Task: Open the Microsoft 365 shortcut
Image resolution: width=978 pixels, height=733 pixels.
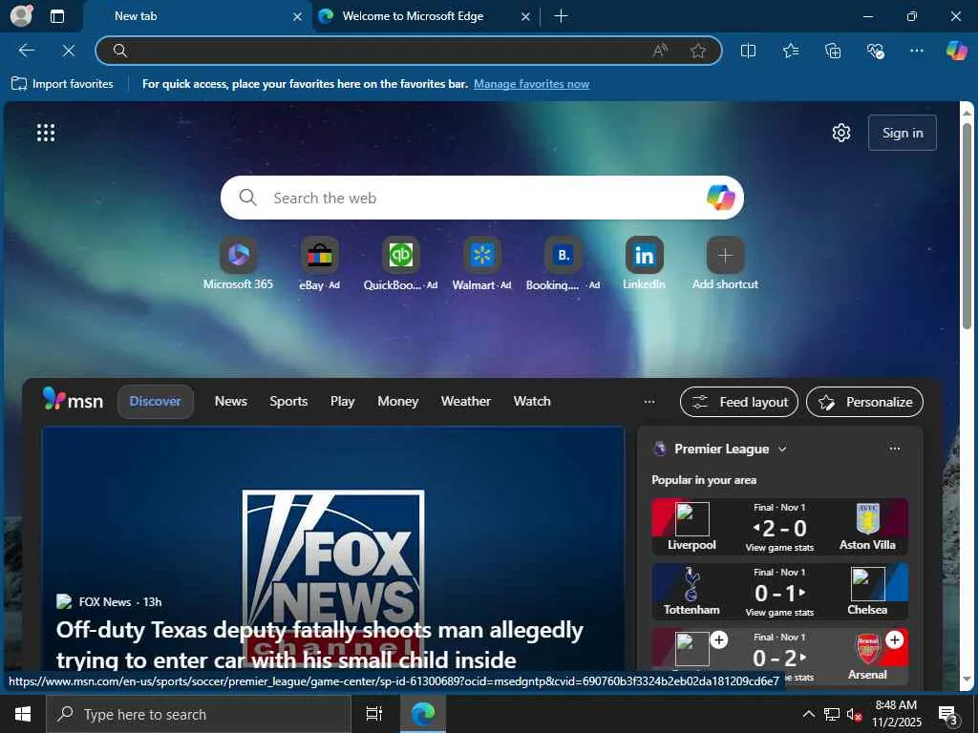Action: click(238, 263)
